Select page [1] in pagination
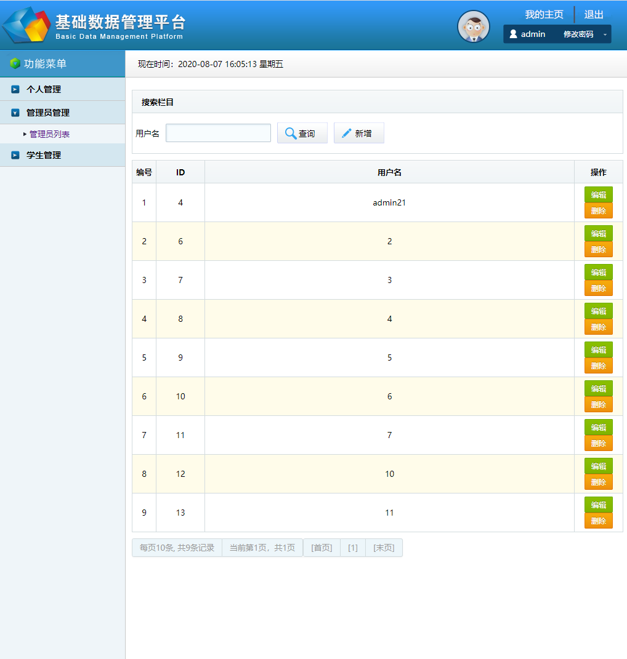This screenshot has width=627, height=659. (353, 548)
